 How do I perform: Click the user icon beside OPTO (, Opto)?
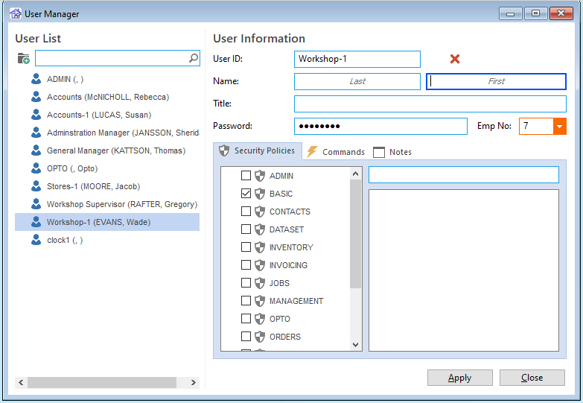pyautogui.click(x=36, y=168)
